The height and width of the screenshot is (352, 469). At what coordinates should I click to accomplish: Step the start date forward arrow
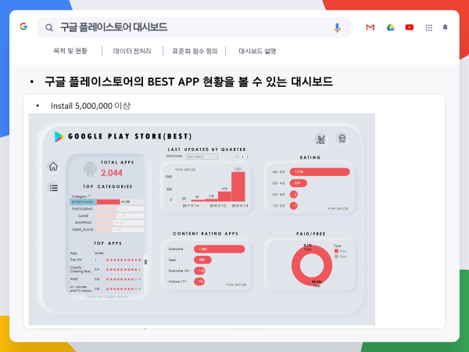[247, 156]
